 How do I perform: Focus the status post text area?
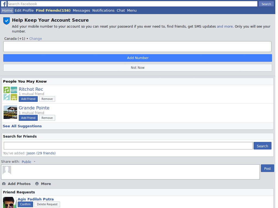pos(130,172)
